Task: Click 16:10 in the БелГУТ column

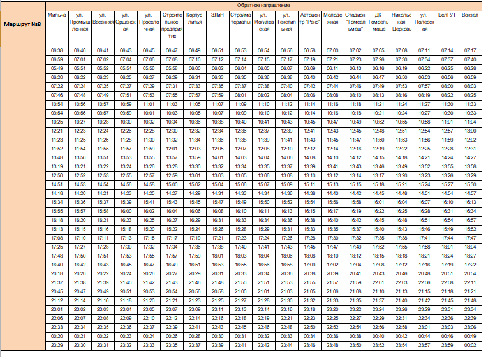Action: 447,203
